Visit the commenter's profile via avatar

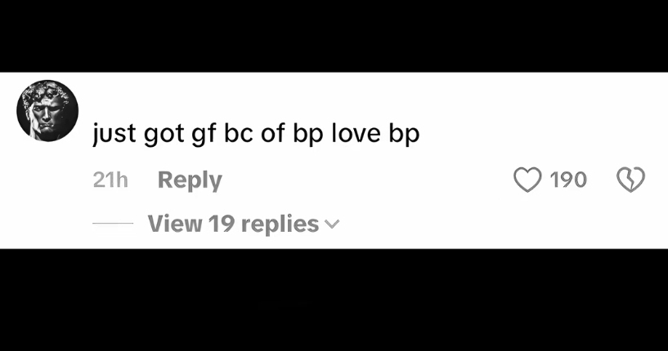point(47,111)
